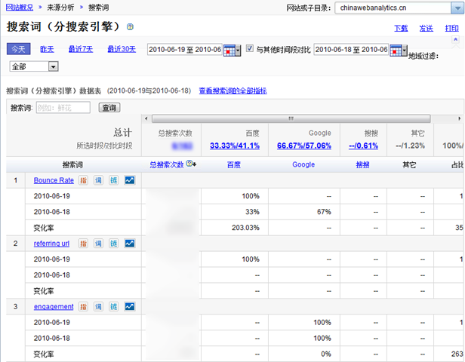This screenshot has height=362, width=465.
Task: Click the 查询 search button
Action: click(x=109, y=108)
